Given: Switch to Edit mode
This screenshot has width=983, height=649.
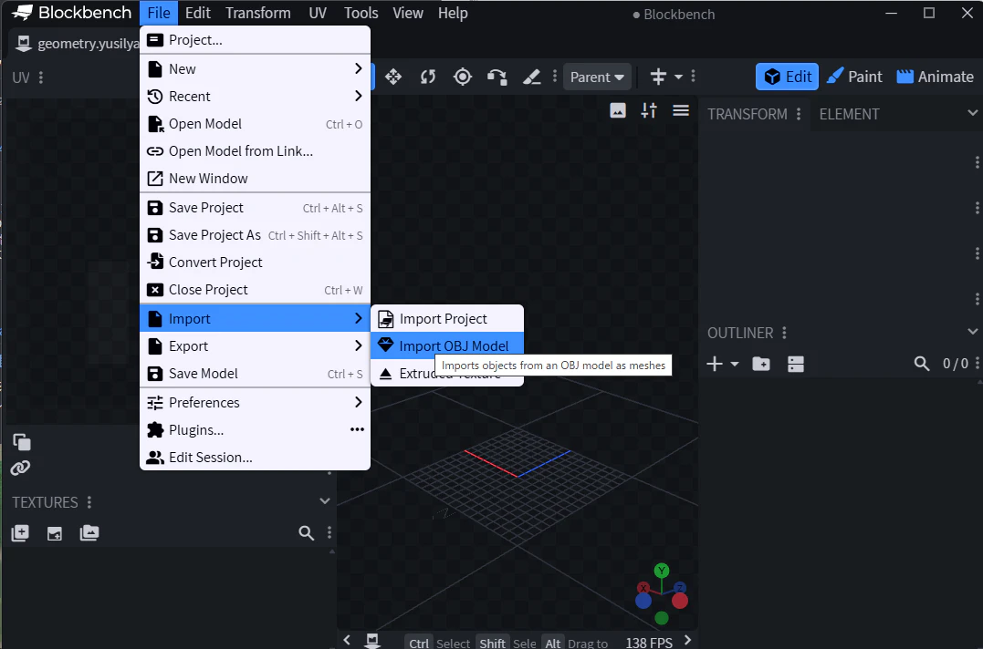Looking at the screenshot, I should tap(788, 77).
